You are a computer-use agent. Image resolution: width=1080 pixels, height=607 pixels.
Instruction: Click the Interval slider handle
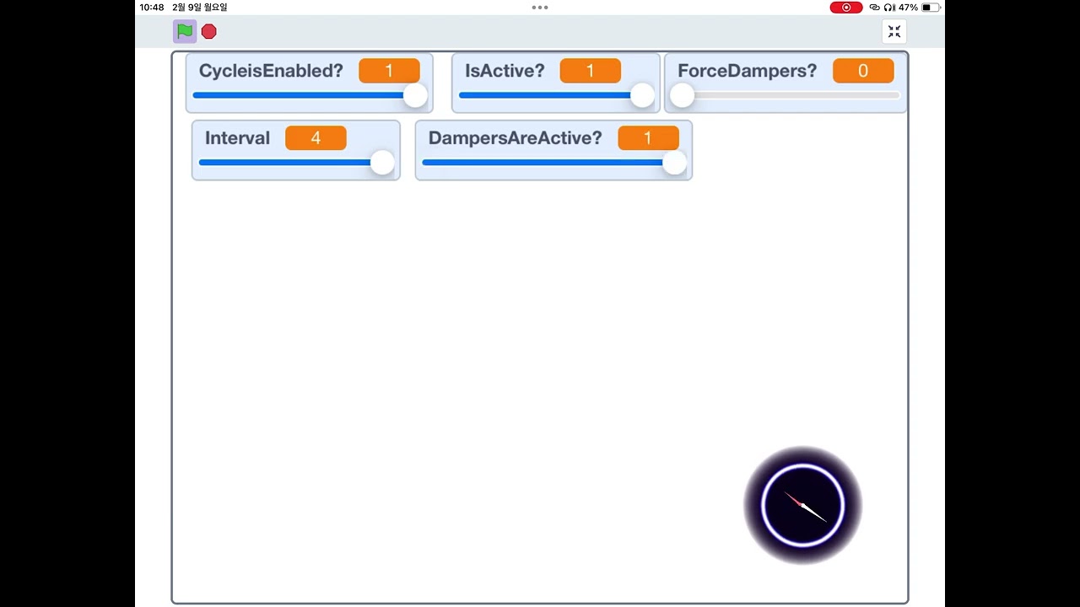(x=382, y=163)
